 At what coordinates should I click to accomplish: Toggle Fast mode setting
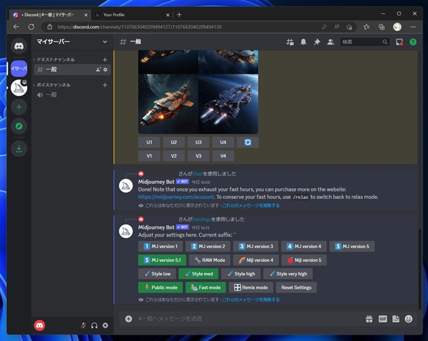click(x=206, y=288)
